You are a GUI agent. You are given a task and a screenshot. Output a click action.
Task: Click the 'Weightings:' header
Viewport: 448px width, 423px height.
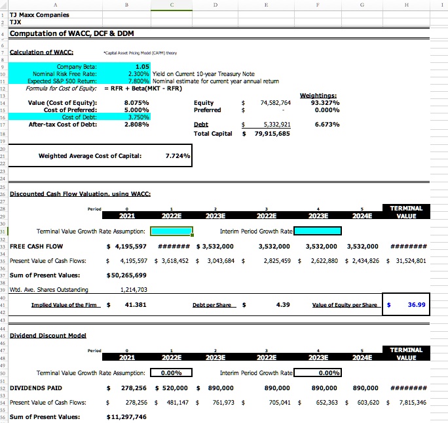[x=318, y=96]
